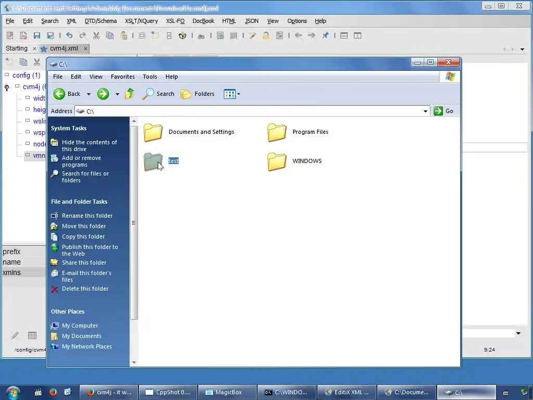Click the green Forward arrow in Explorer
Viewport: 533px width, 400px height.
tap(103, 94)
